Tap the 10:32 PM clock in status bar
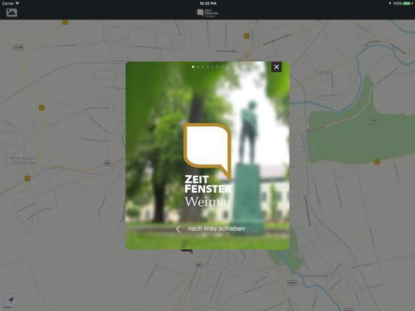415x311 pixels. tap(207, 4)
